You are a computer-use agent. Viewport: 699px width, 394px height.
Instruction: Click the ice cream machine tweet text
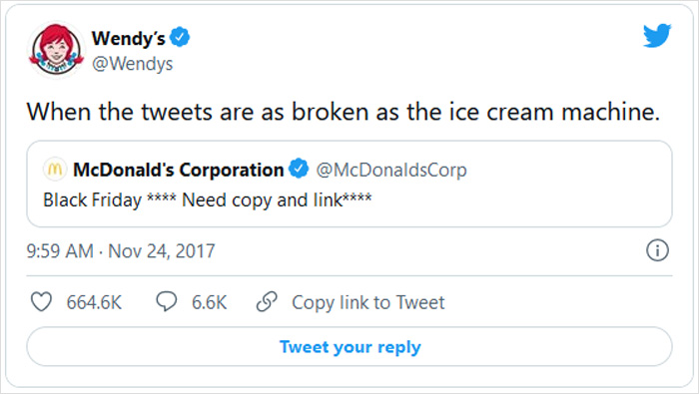tap(344, 112)
